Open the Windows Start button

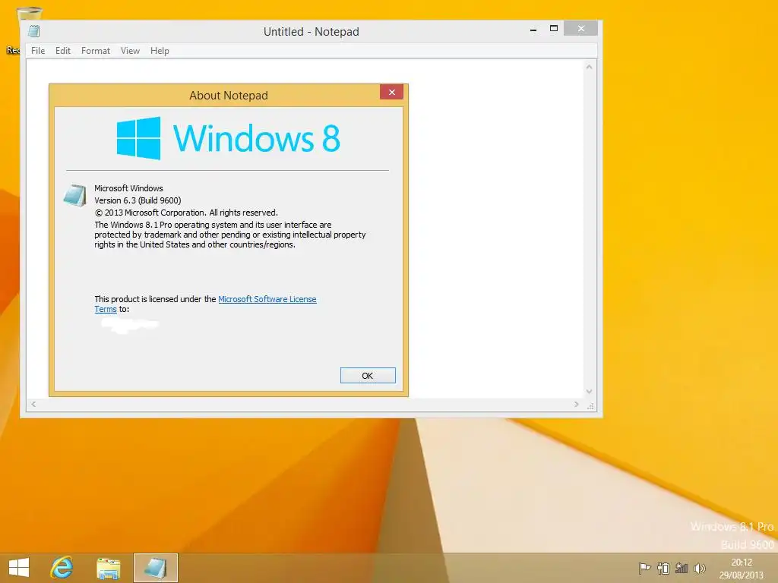(x=19, y=568)
